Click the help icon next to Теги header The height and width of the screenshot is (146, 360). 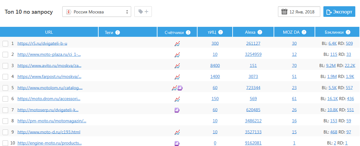pos(117,32)
